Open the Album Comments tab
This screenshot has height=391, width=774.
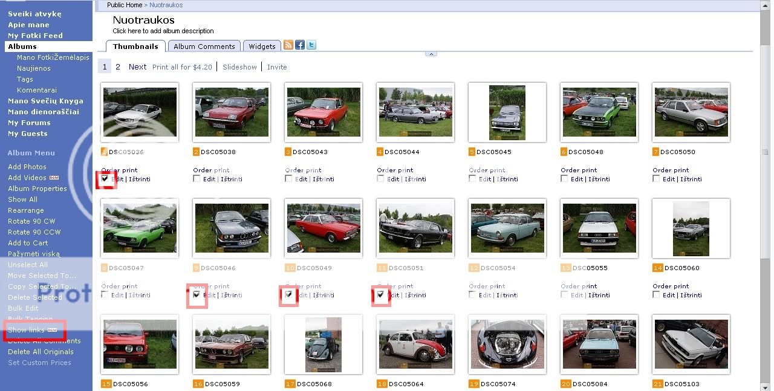pyautogui.click(x=204, y=47)
